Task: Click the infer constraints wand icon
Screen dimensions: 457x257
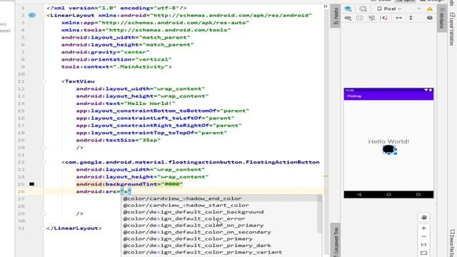Action: pyautogui.click(x=384, y=18)
